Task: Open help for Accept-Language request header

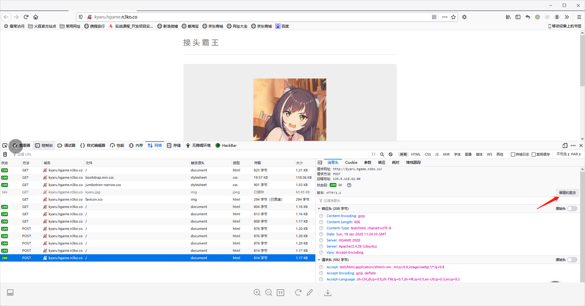Action: (321, 279)
